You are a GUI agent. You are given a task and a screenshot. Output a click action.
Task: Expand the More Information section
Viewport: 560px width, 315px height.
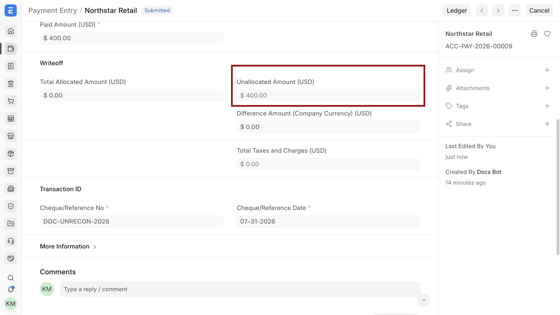[x=68, y=246]
